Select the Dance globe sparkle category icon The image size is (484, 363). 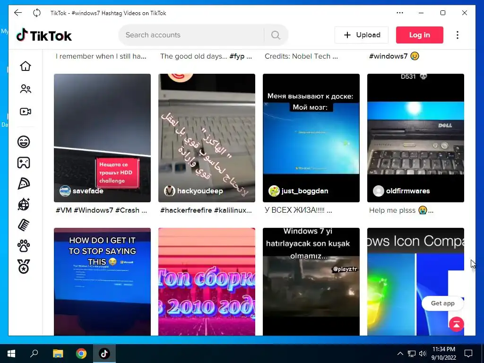24,204
